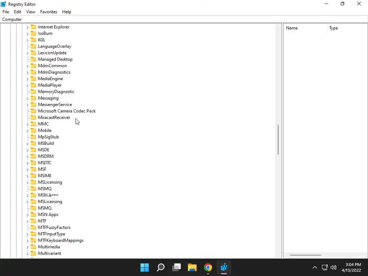Click the MSDE folder icon

pos(33,150)
